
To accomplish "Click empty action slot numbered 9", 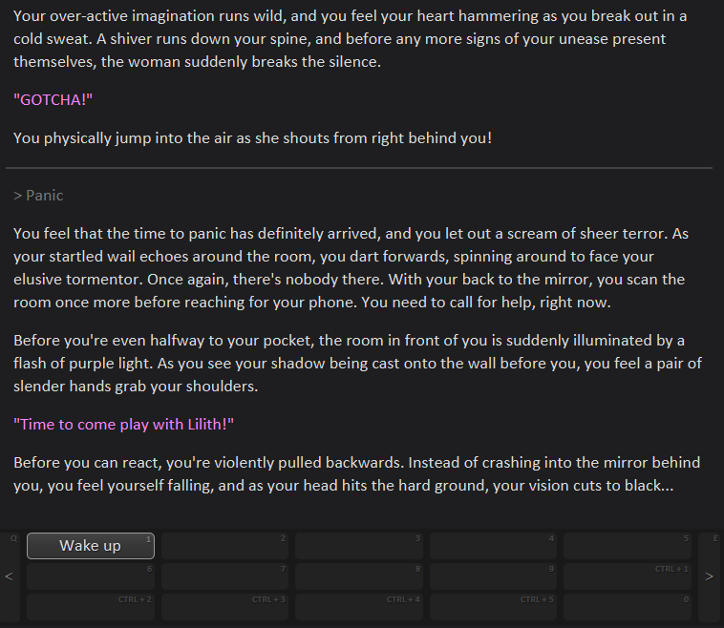I will [493, 576].
